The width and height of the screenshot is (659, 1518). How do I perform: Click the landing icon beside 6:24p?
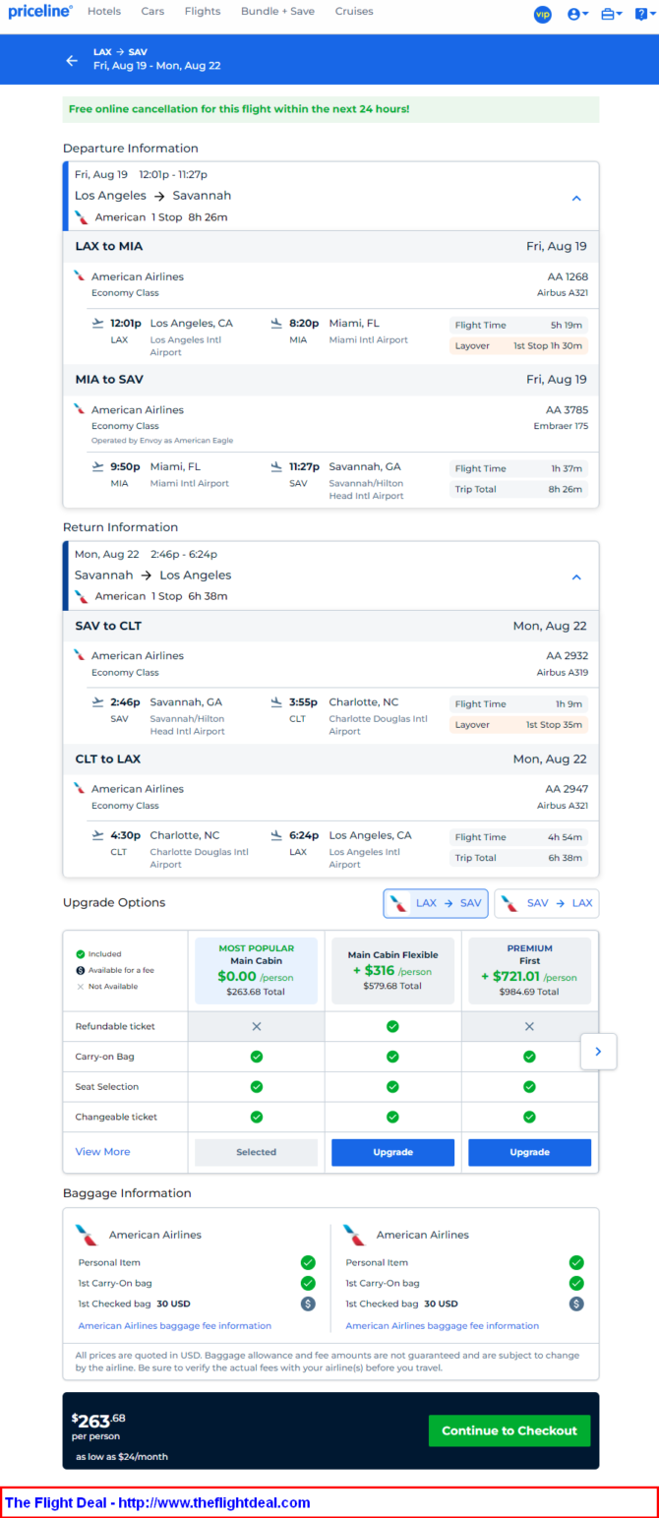[x=277, y=834]
